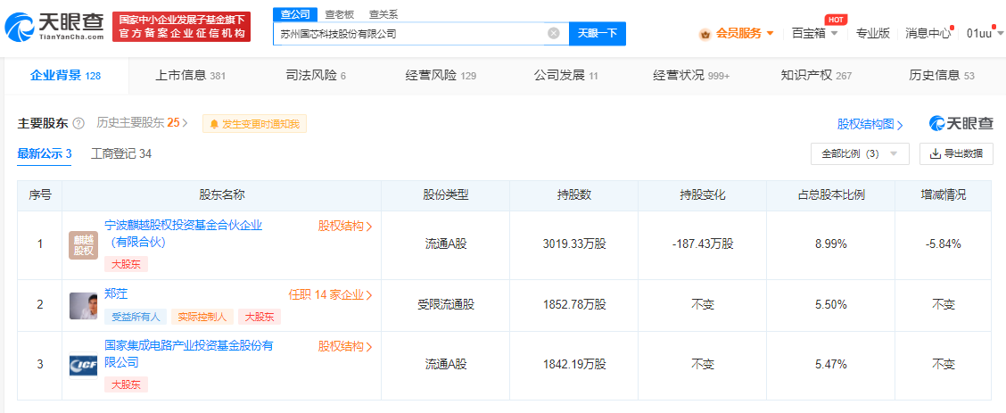Click the 麒越股权 shareholder logo
The width and height of the screenshot is (1006, 413).
84,245
